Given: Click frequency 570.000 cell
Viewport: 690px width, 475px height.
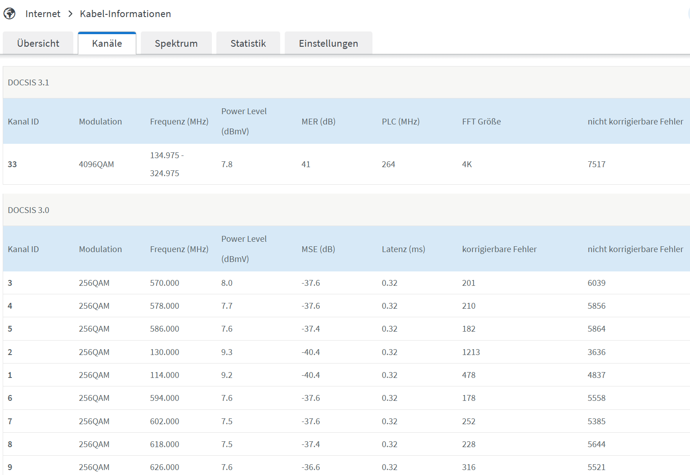Looking at the screenshot, I should tap(165, 283).
